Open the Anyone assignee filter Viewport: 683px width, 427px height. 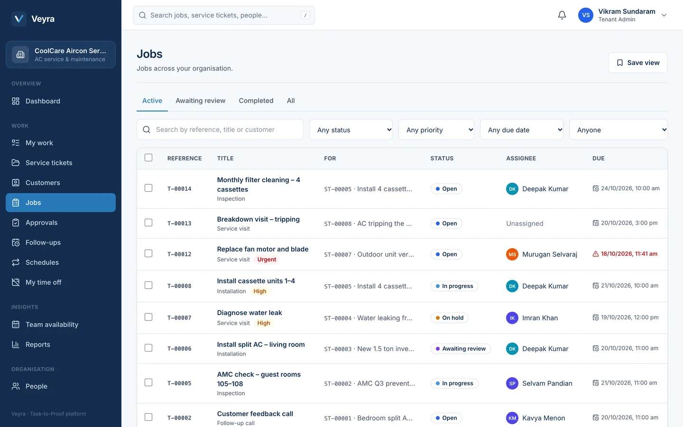click(618, 130)
